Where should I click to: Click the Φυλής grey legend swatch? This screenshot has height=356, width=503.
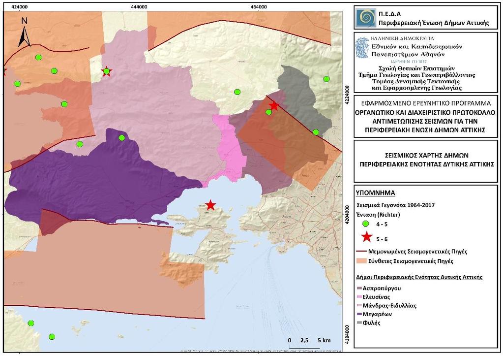(x=359, y=323)
